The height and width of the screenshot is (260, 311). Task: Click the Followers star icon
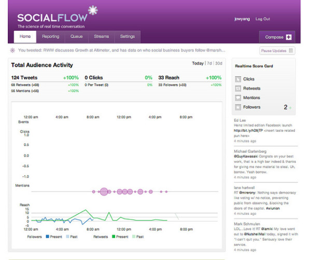tap(238, 107)
